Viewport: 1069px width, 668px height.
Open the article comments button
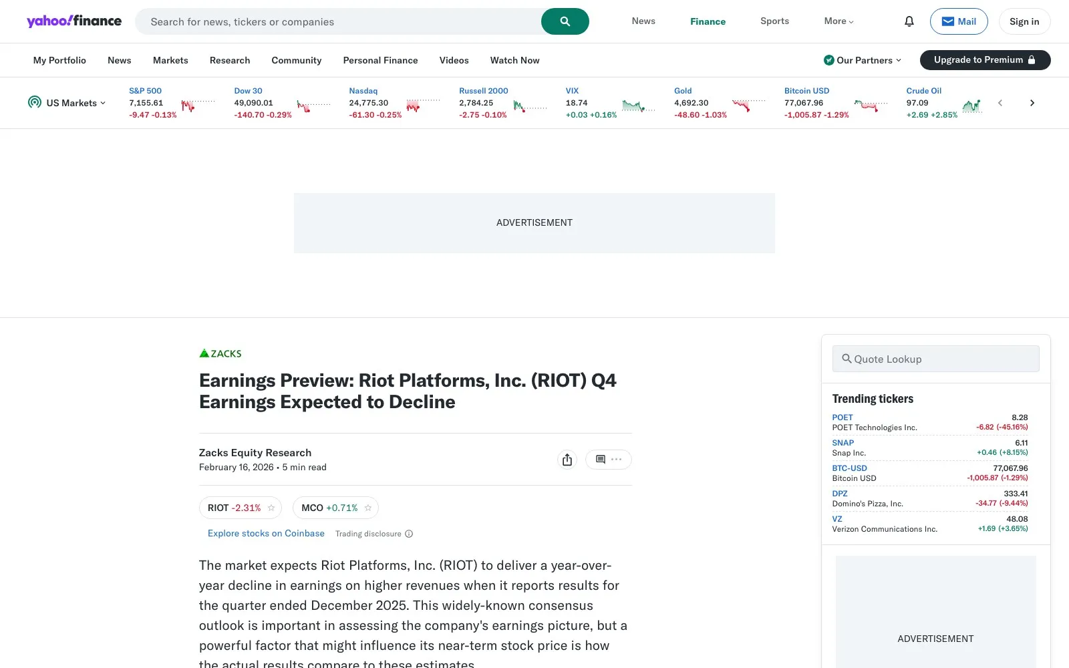609,460
